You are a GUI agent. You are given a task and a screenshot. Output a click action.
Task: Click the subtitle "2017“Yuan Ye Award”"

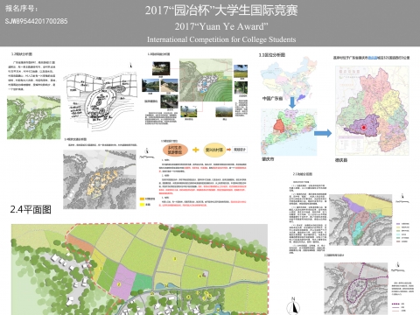pos(221,26)
